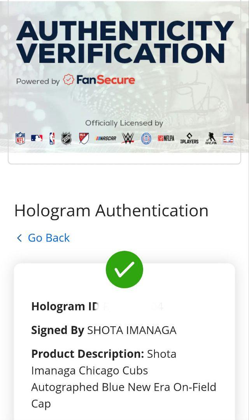Click the WWE logo
The image size is (249, 420).
pos(128,138)
